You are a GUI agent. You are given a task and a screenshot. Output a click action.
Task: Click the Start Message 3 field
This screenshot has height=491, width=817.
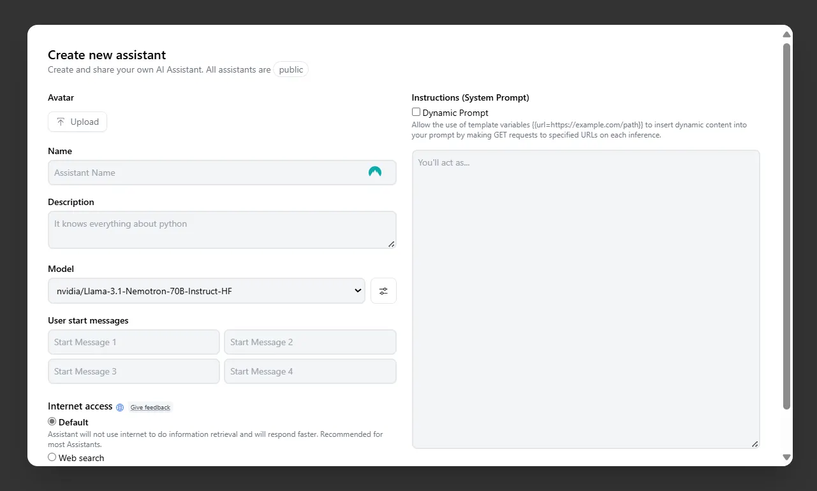pyautogui.click(x=133, y=371)
